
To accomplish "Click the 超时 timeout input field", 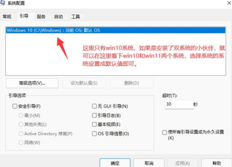I will 178,104.
